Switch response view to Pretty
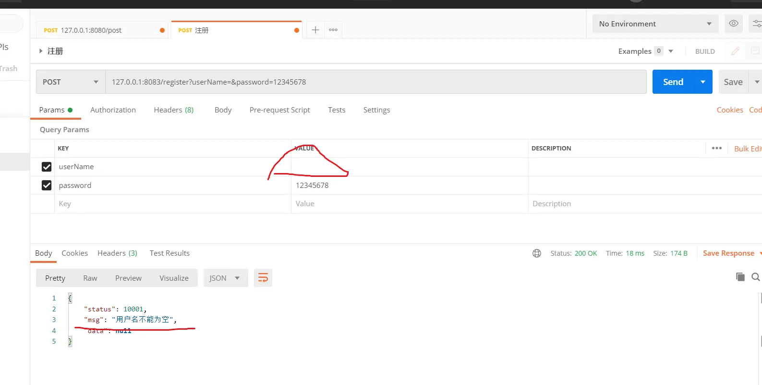 55,278
